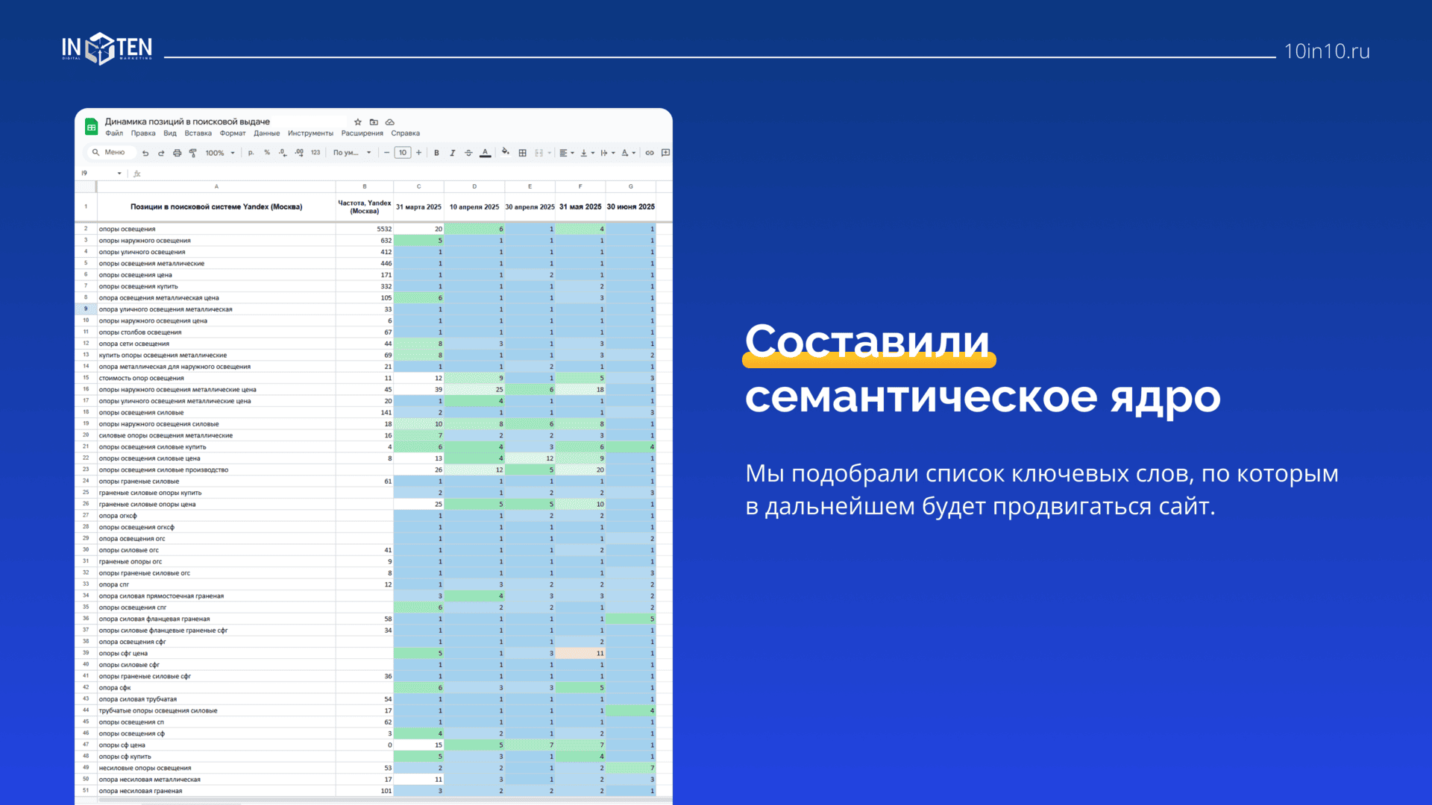Click the 10in10.ru link
The height and width of the screenshot is (805, 1432).
pos(1326,51)
